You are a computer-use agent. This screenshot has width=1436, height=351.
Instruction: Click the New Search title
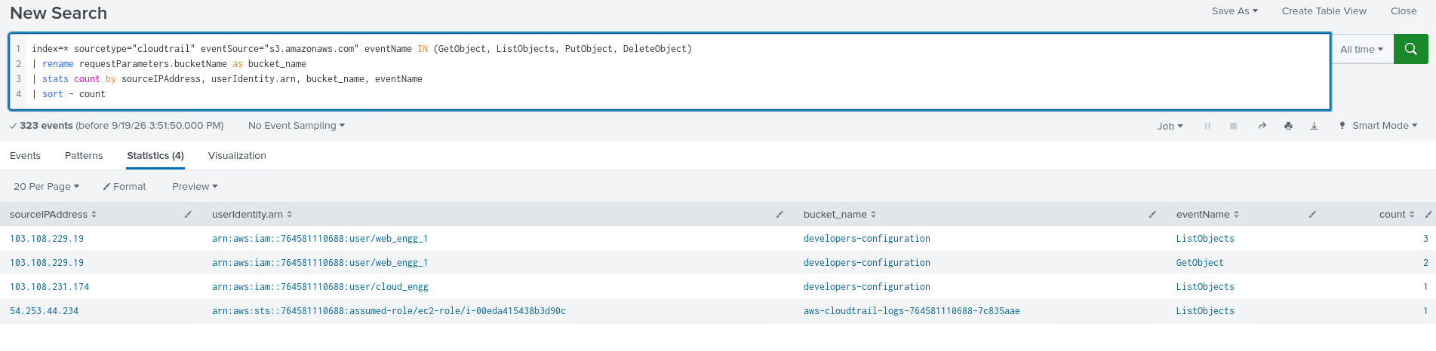pos(59,13)
